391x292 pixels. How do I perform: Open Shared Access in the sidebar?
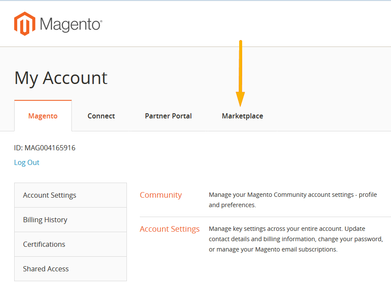pos(71,269)
